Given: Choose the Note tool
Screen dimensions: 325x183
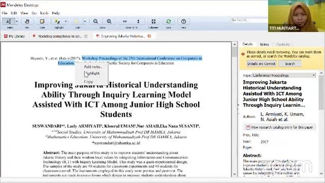Looking at the screenshot, I should (x=42, y=21).
